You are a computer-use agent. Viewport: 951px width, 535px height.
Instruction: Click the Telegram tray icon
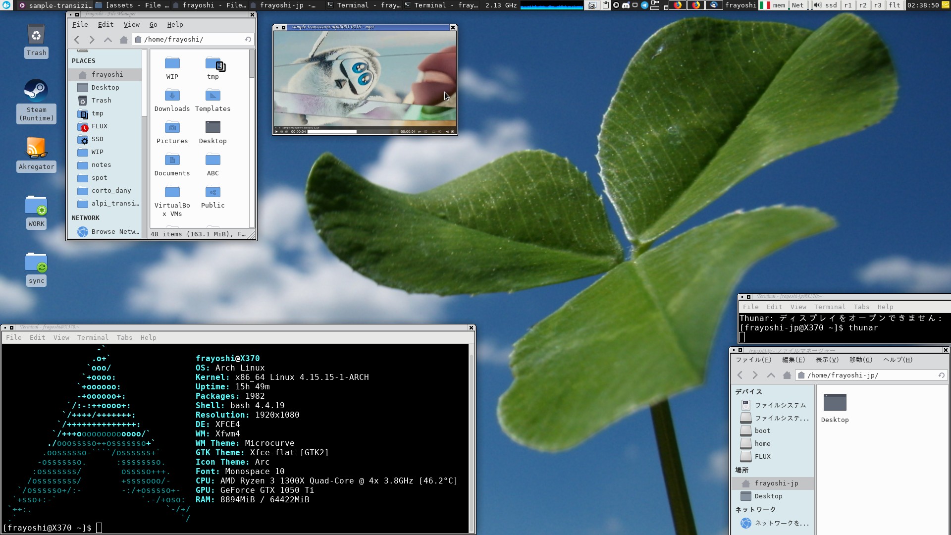tap(645, 5)
